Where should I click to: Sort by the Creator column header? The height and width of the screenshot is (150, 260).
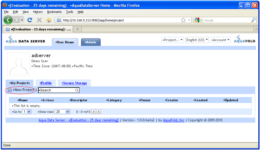point(172,100)
